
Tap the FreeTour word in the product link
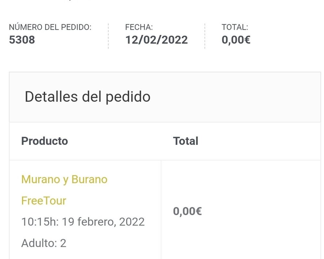coord(44,200)
